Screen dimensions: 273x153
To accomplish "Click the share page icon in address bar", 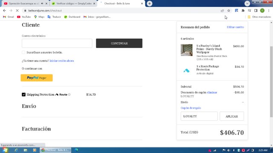I will coord(222,11).
